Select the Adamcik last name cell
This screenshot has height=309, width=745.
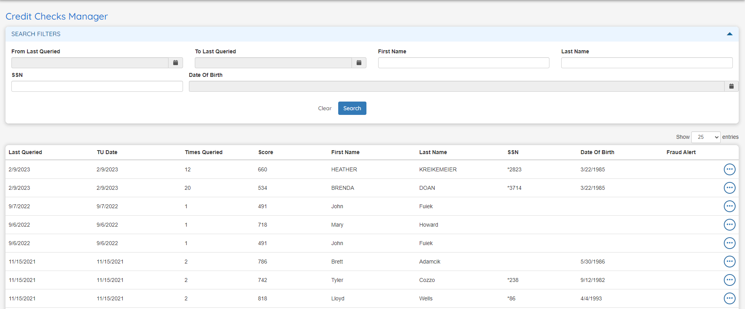click(430, 262)
